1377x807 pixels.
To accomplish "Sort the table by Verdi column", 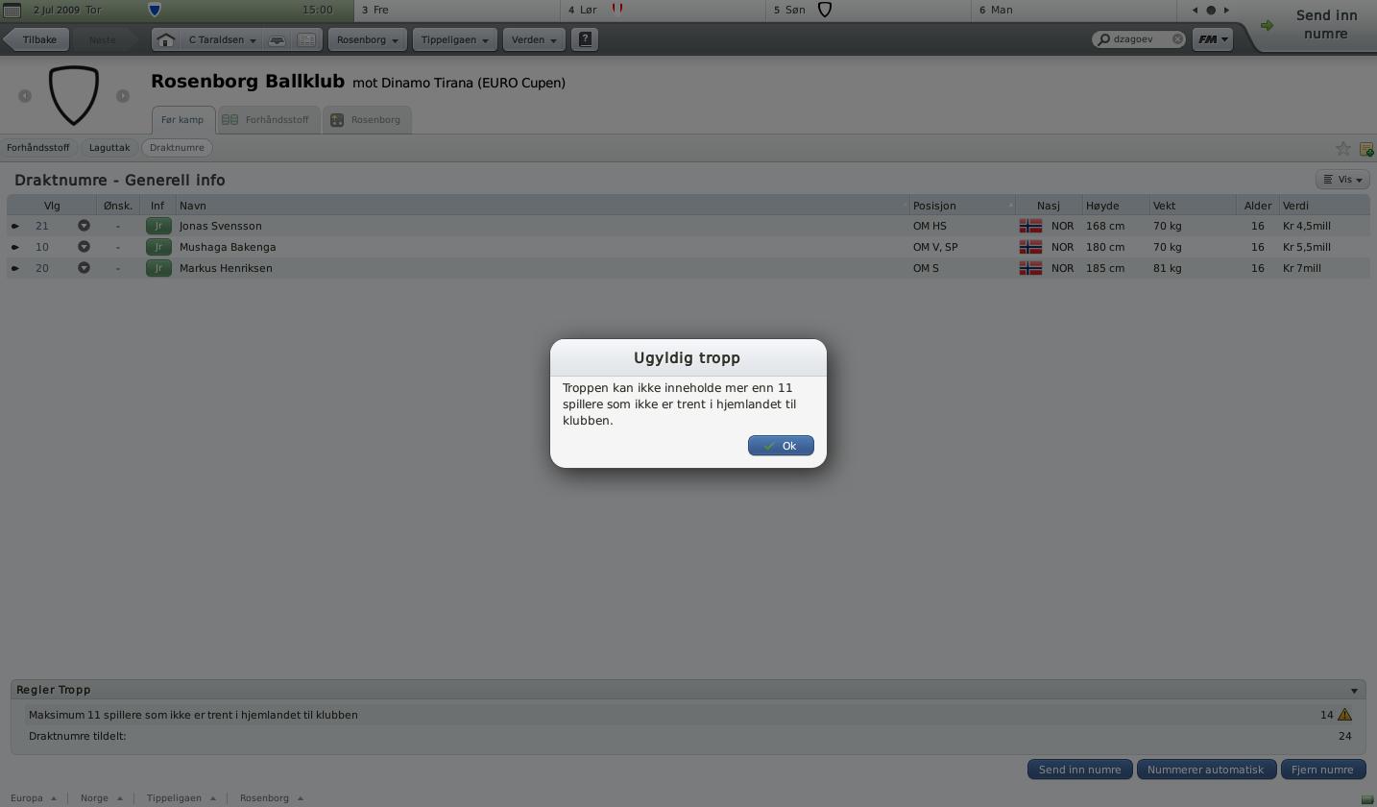I will click(x=1324, y=206).
